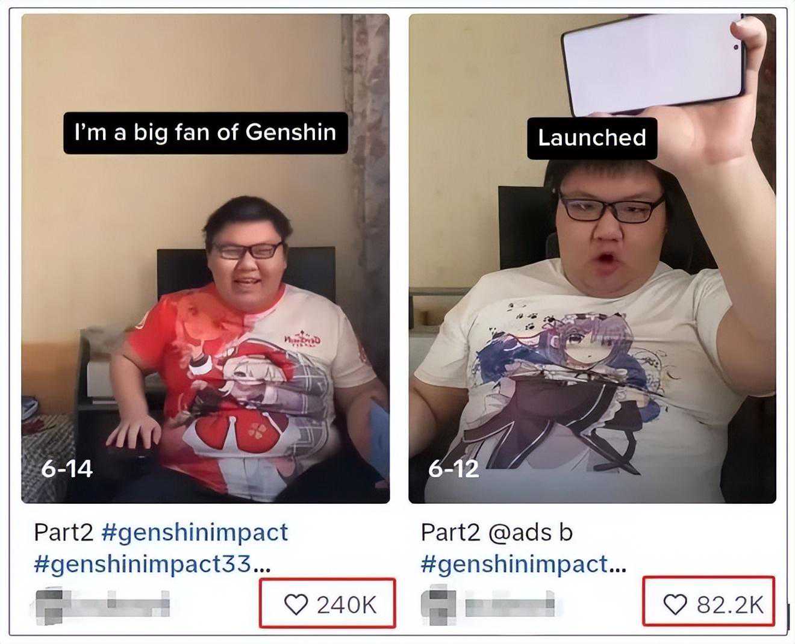
Task: Open the left video's blurred author avatar
Action: (51, 604)
